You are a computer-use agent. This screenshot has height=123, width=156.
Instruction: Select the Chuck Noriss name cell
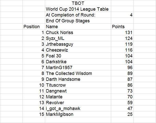pos(78,33)
